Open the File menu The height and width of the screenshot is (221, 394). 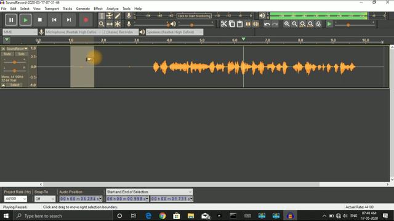click(x=4, y=9)
